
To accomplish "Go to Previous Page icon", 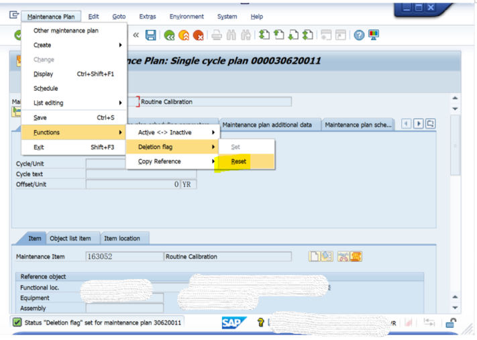I will coord(278,36).
